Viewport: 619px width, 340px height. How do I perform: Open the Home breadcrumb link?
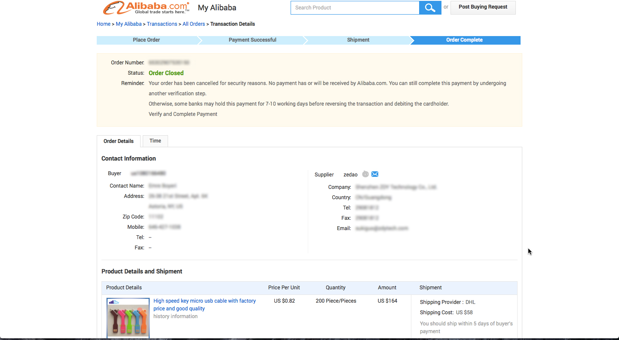click(x=104, y=24)
